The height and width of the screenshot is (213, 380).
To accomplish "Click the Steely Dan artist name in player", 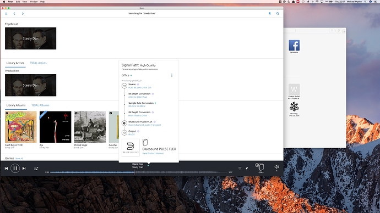I will pos(138,167).
